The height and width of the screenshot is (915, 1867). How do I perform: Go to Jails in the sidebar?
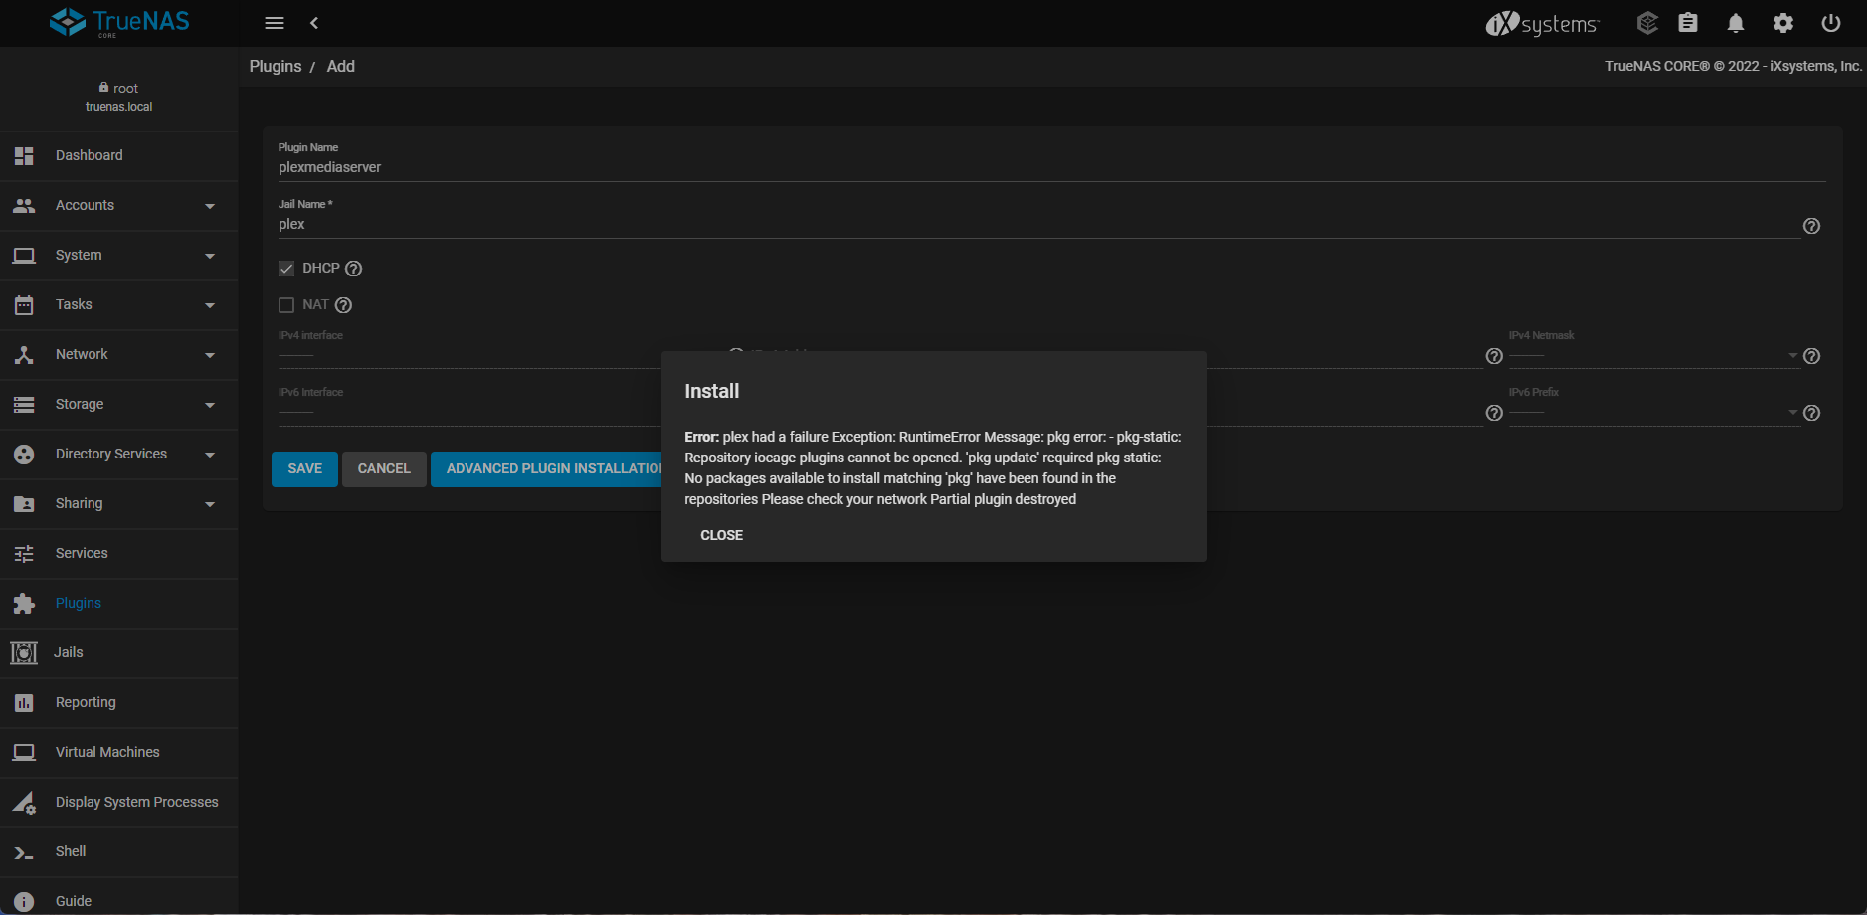69,653
